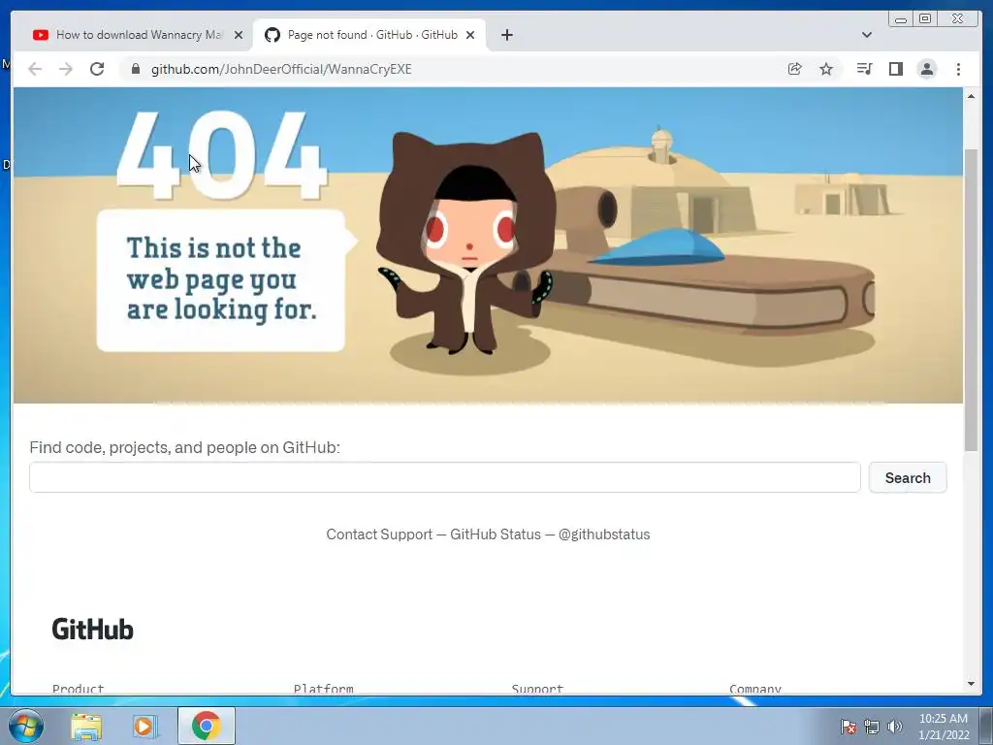Click the scrollbar down arrow

click(971, 684)
